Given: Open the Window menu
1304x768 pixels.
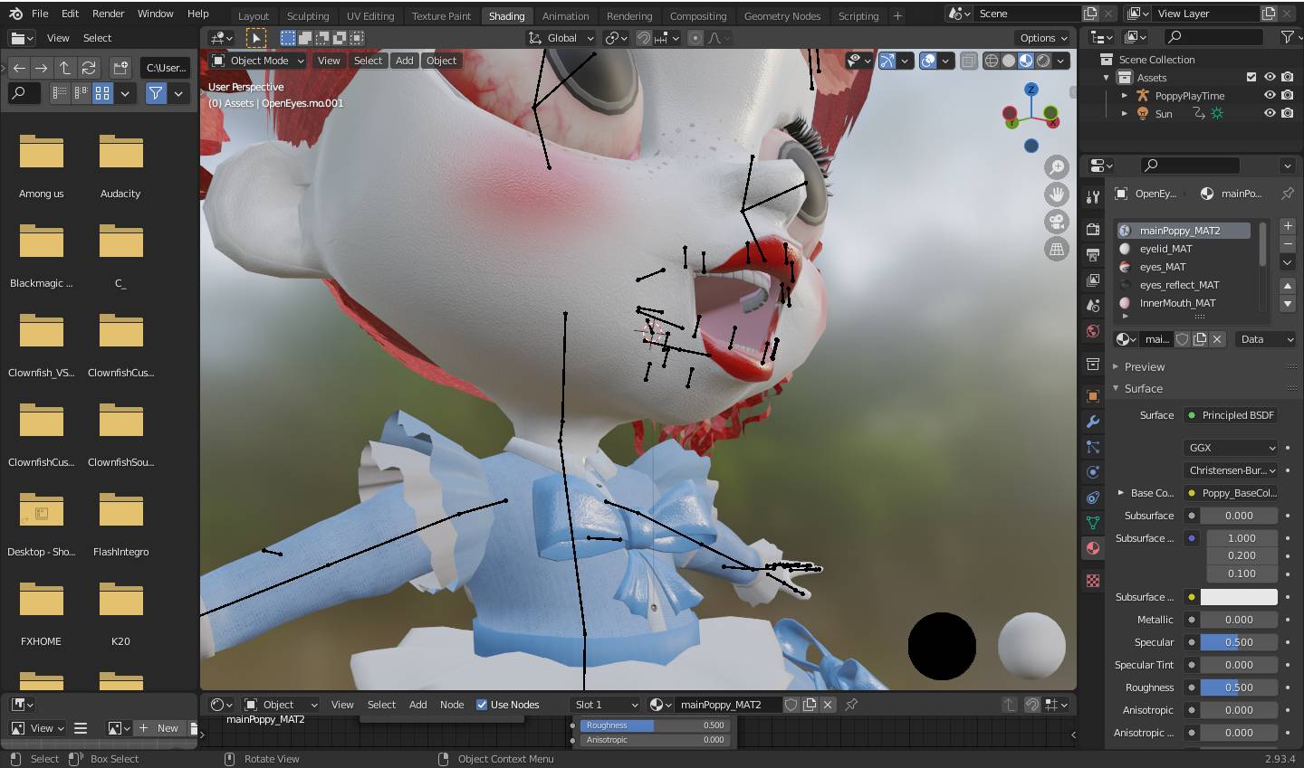Looking at the screenshot, I should coord(155,14).
